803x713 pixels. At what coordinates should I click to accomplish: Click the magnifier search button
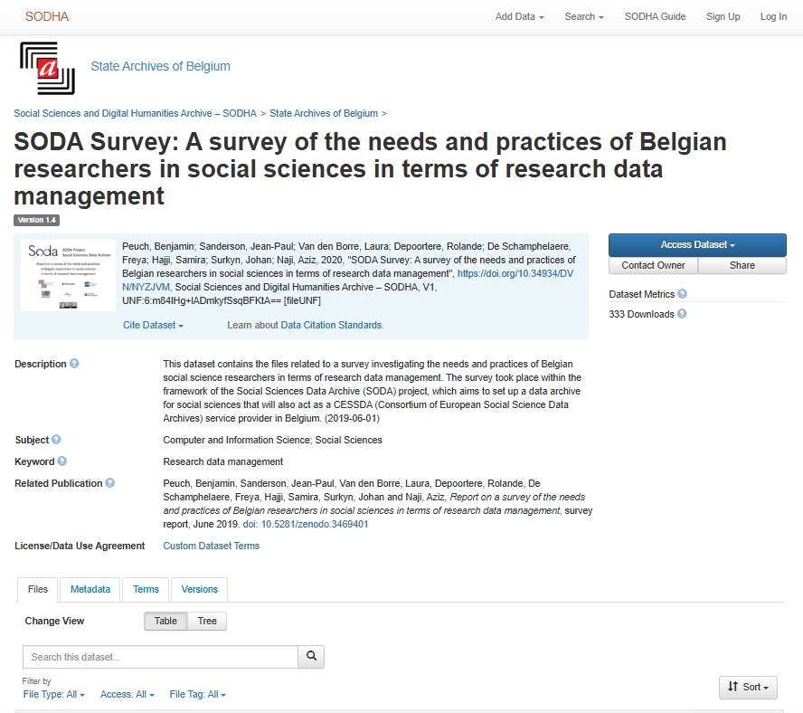click(311, 657)
